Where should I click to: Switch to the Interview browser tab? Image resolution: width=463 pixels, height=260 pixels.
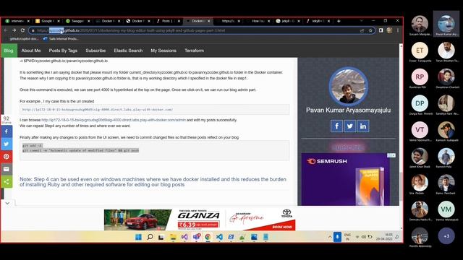tap(17, 21)
